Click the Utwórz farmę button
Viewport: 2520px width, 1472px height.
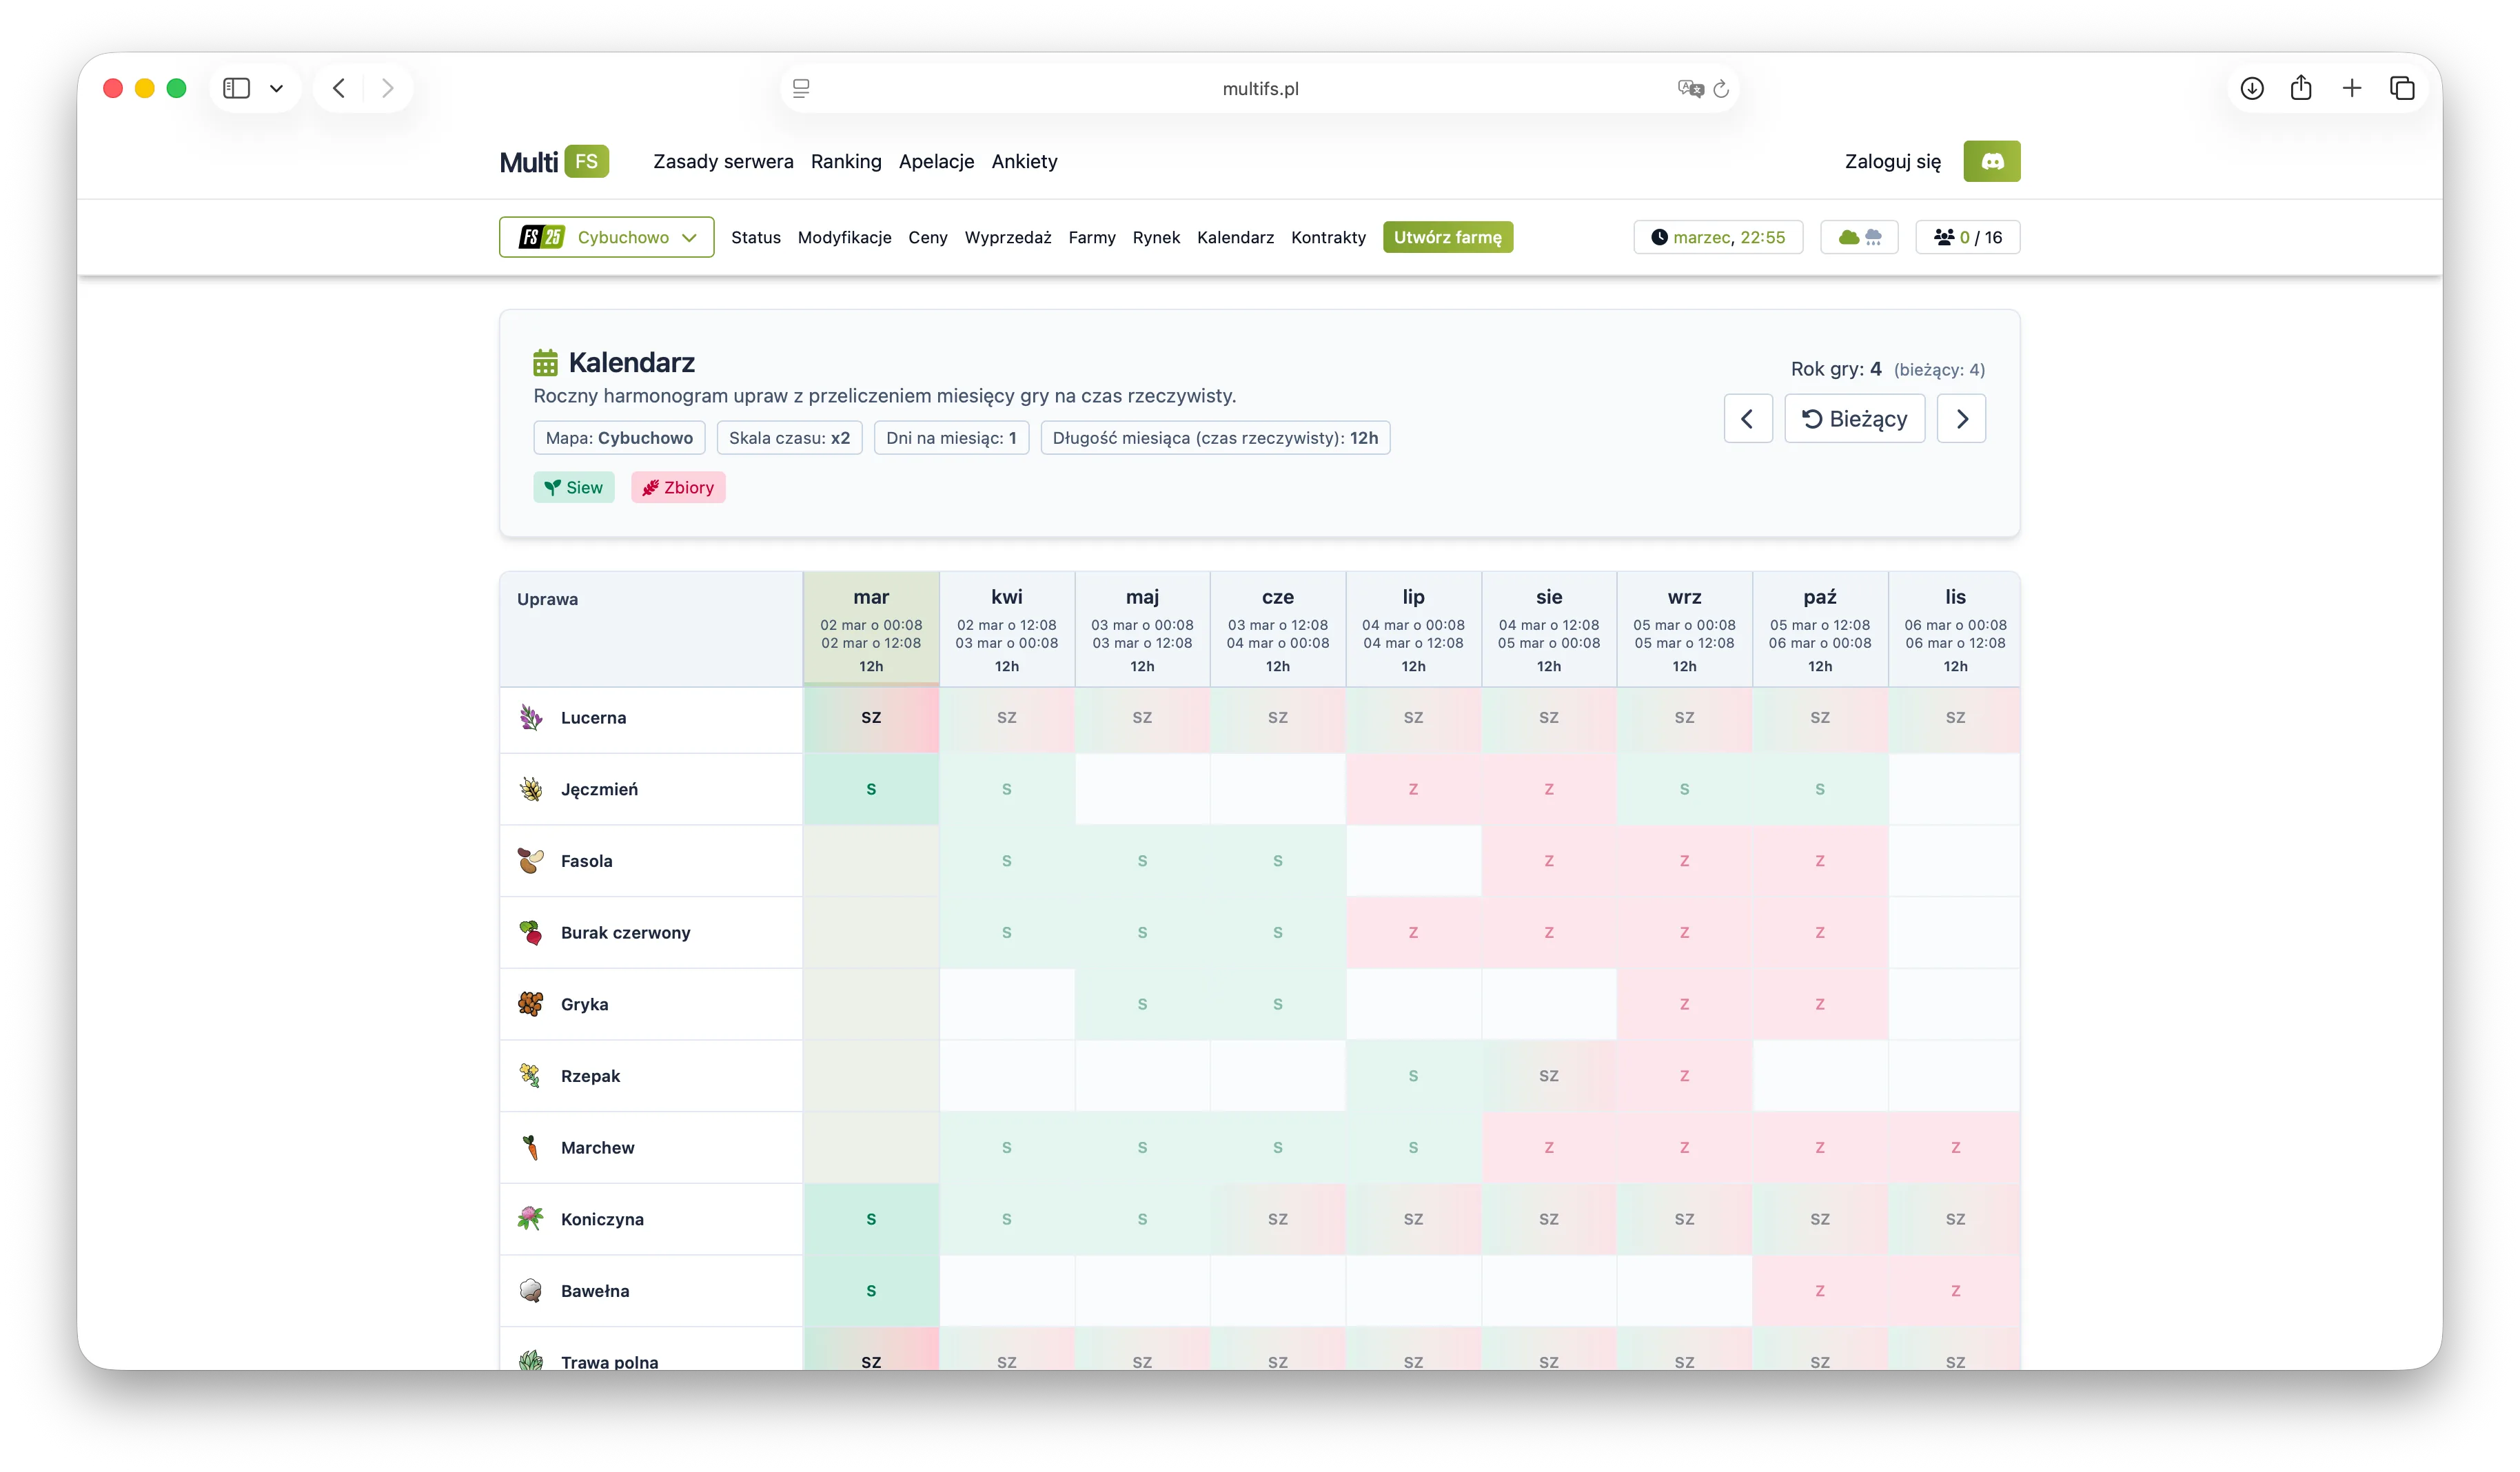(1447, 237)
